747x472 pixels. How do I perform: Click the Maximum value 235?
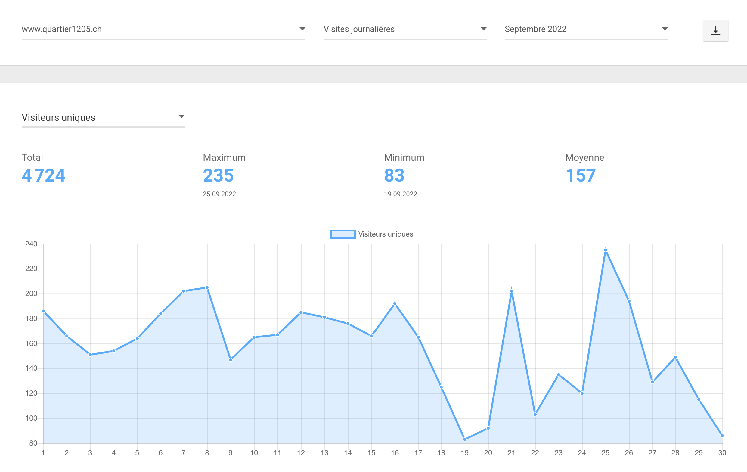pos(218,175)
